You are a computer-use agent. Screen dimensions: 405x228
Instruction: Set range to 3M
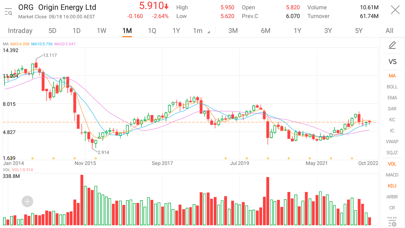click(x=233, y=31)
